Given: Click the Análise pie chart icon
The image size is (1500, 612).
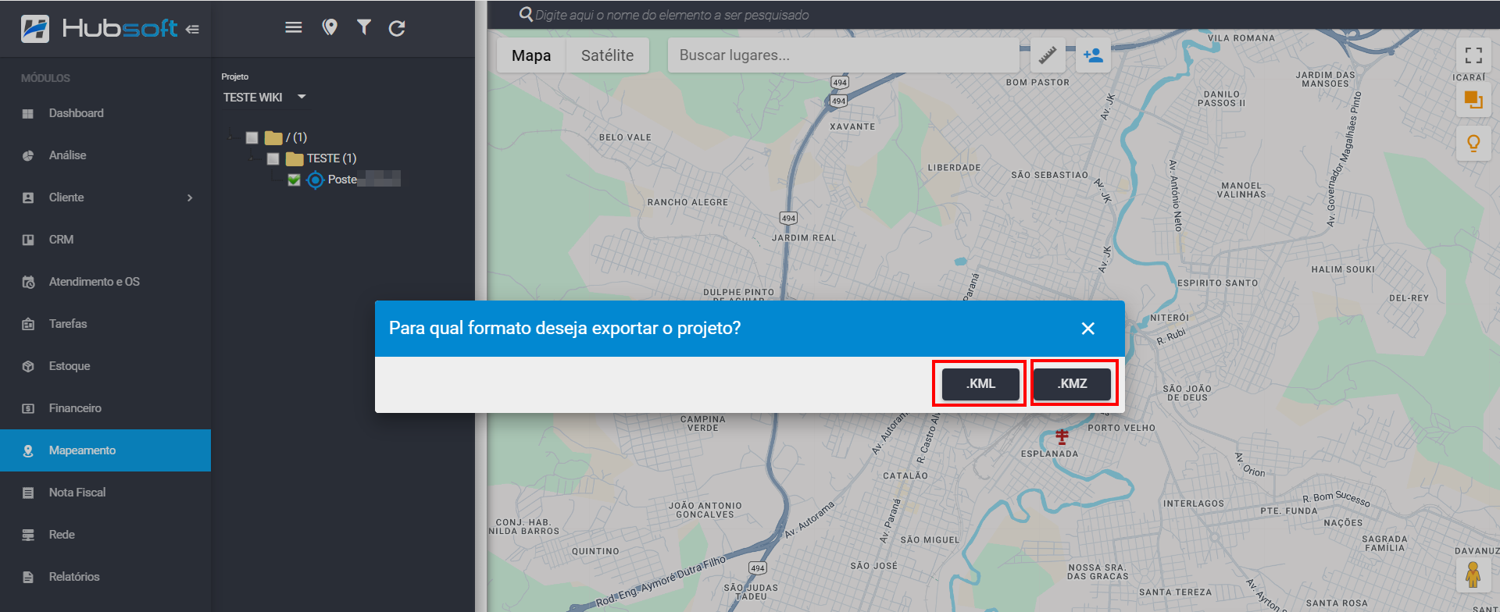Looking at the screenshot, I should pyautogui.click(x=28, y=156).
